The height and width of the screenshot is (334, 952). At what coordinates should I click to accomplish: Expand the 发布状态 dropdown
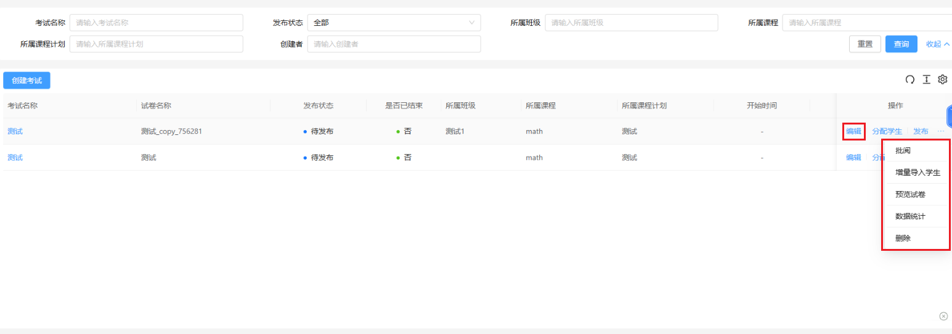point(394,23)
